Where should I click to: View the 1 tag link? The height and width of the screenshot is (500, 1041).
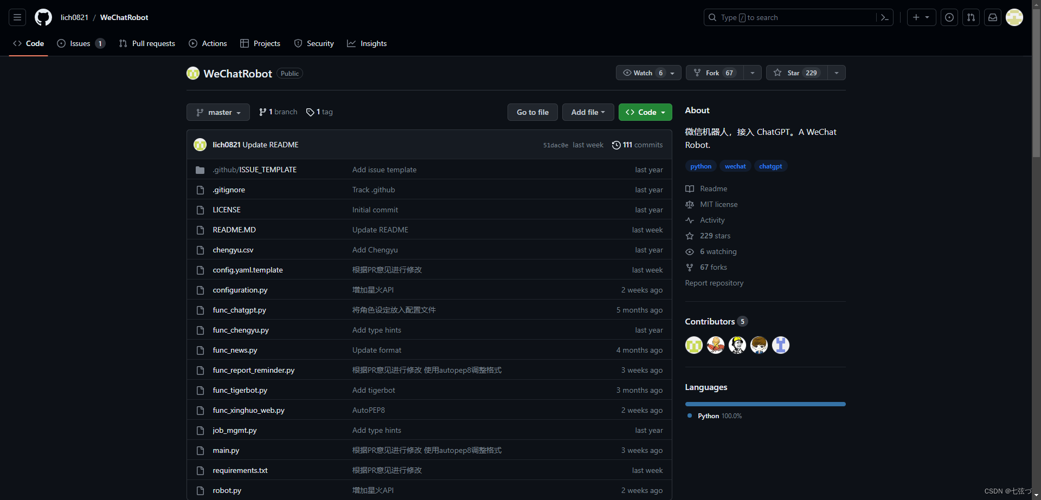[x=319, y=112]
